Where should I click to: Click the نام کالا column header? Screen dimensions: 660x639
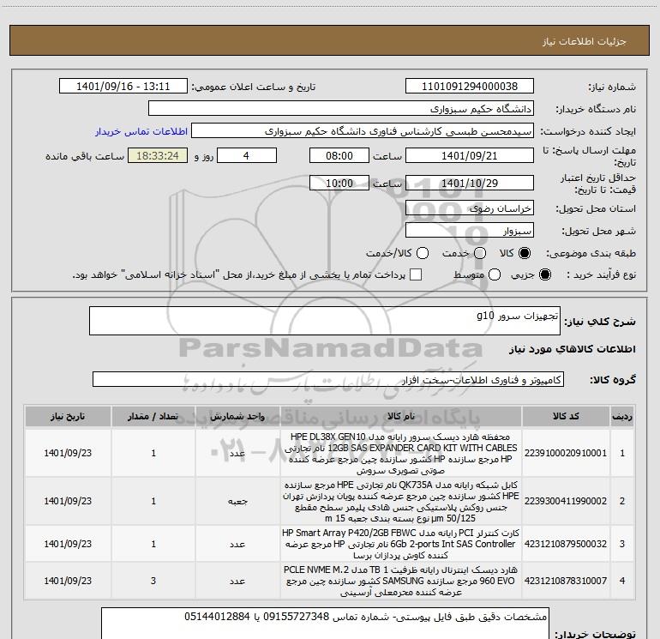tap(401, 417)
